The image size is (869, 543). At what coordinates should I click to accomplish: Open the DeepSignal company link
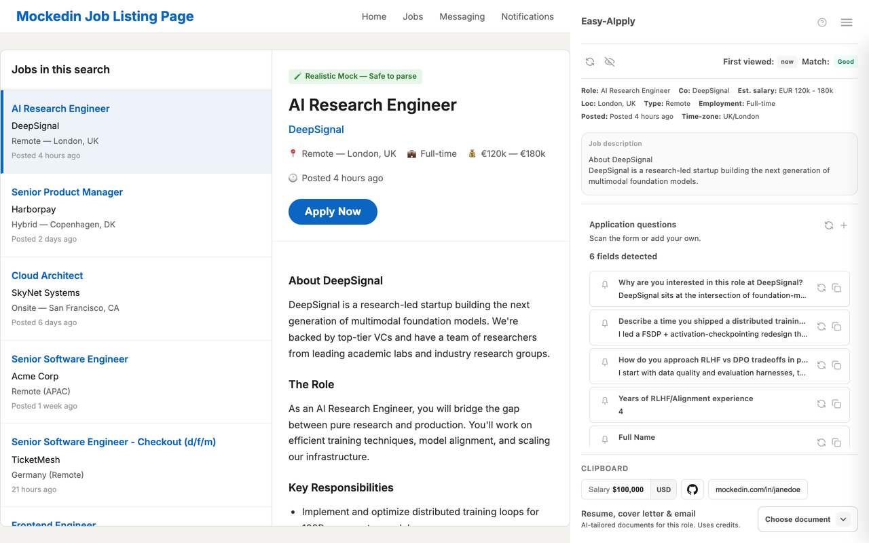(x=316, y=130)
